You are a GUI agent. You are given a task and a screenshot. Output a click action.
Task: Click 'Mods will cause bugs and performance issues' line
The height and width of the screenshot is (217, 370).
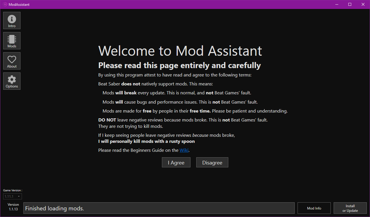180,102
